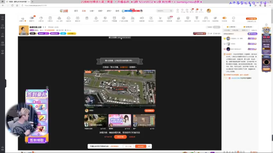Toggle the orange switch in streamer toolbar right
The image size is (273, 153).
pos(224,18)
